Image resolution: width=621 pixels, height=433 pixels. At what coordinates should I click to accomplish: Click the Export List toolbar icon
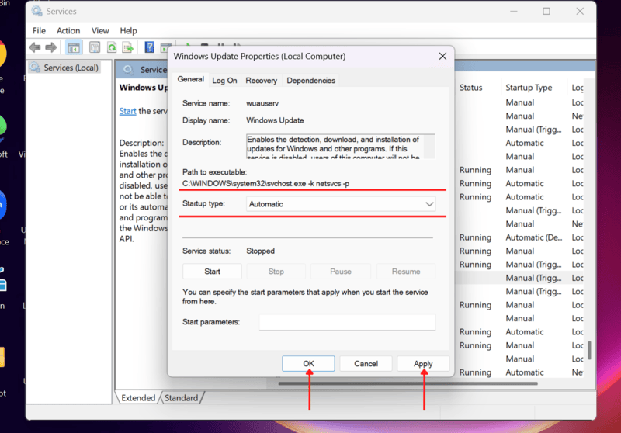[128, 48]
